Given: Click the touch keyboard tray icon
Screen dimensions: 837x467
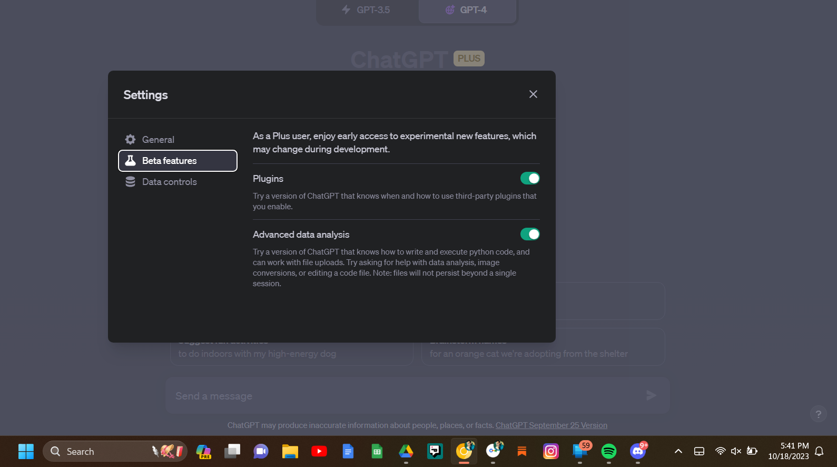Looking at the screenshot, I should pyautogui.click(x=699, y=451).
